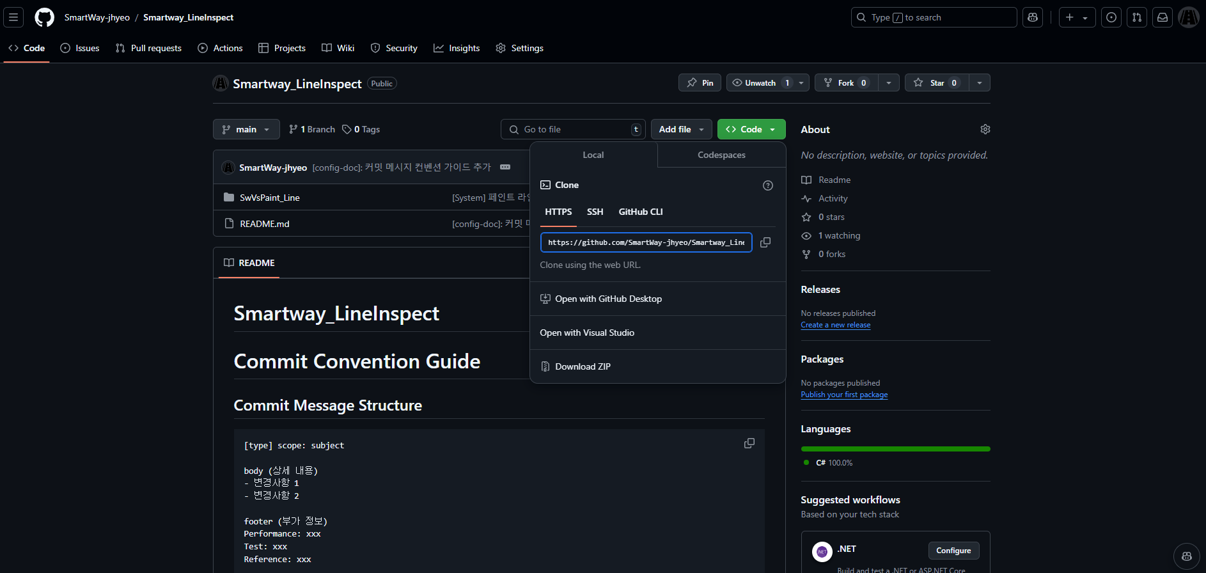Click the clone URL text field
The width and height of the screenshot is (1206, 573).
646,242
